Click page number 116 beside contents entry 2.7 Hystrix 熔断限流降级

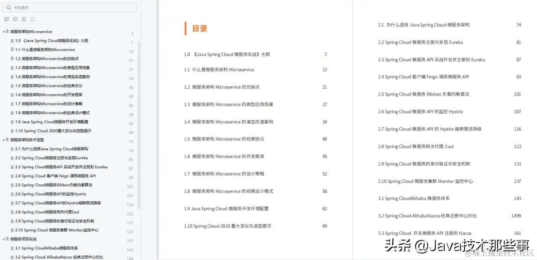518,129
